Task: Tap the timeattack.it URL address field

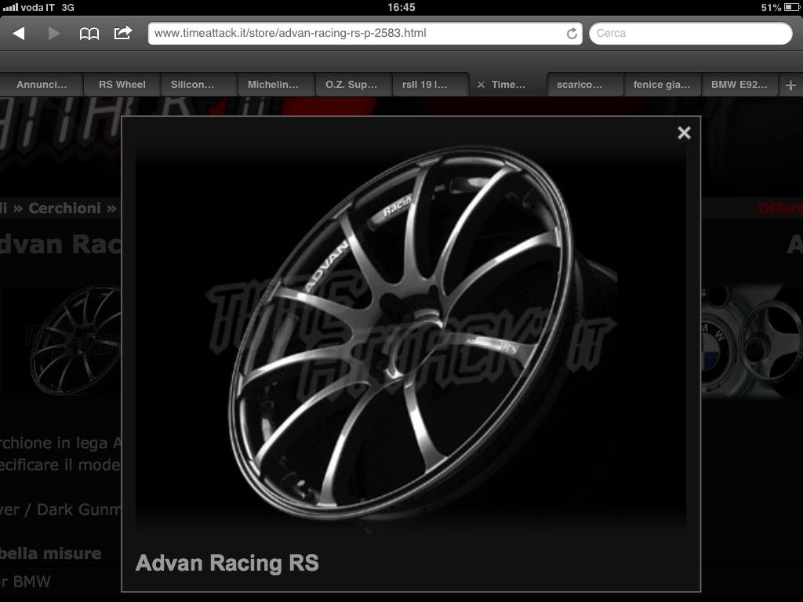Action: (x=357, y=33)
